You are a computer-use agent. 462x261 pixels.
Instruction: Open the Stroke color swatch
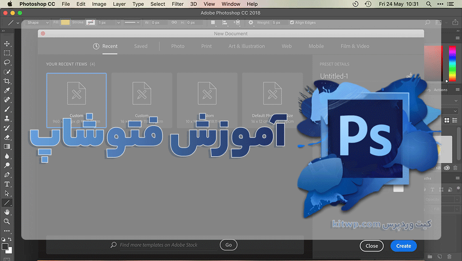click(91, 22)
